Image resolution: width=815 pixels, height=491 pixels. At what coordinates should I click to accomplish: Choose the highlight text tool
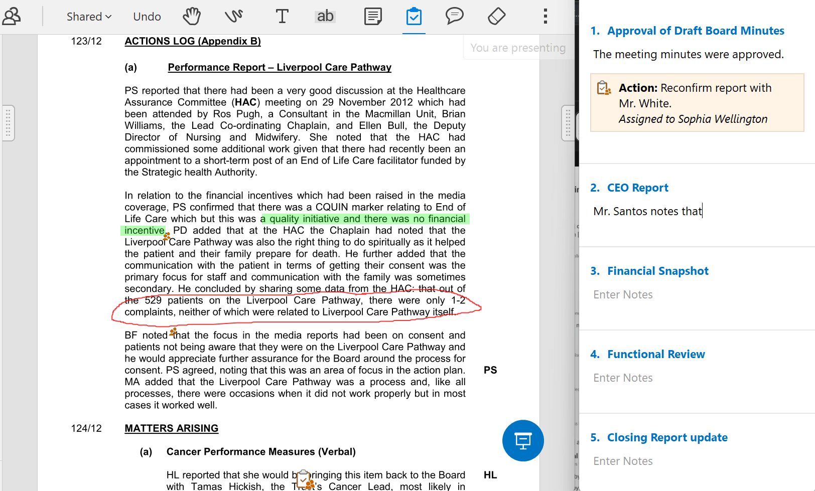[x=325, y=17]
